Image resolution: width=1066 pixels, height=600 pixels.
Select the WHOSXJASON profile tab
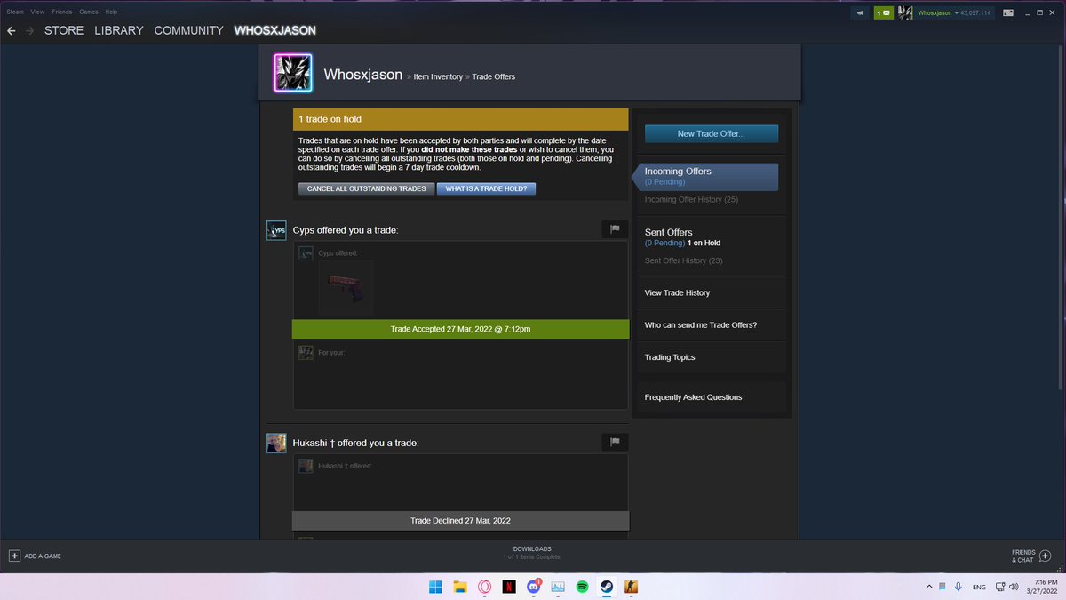pyautogui.click(x=274, y=30)
